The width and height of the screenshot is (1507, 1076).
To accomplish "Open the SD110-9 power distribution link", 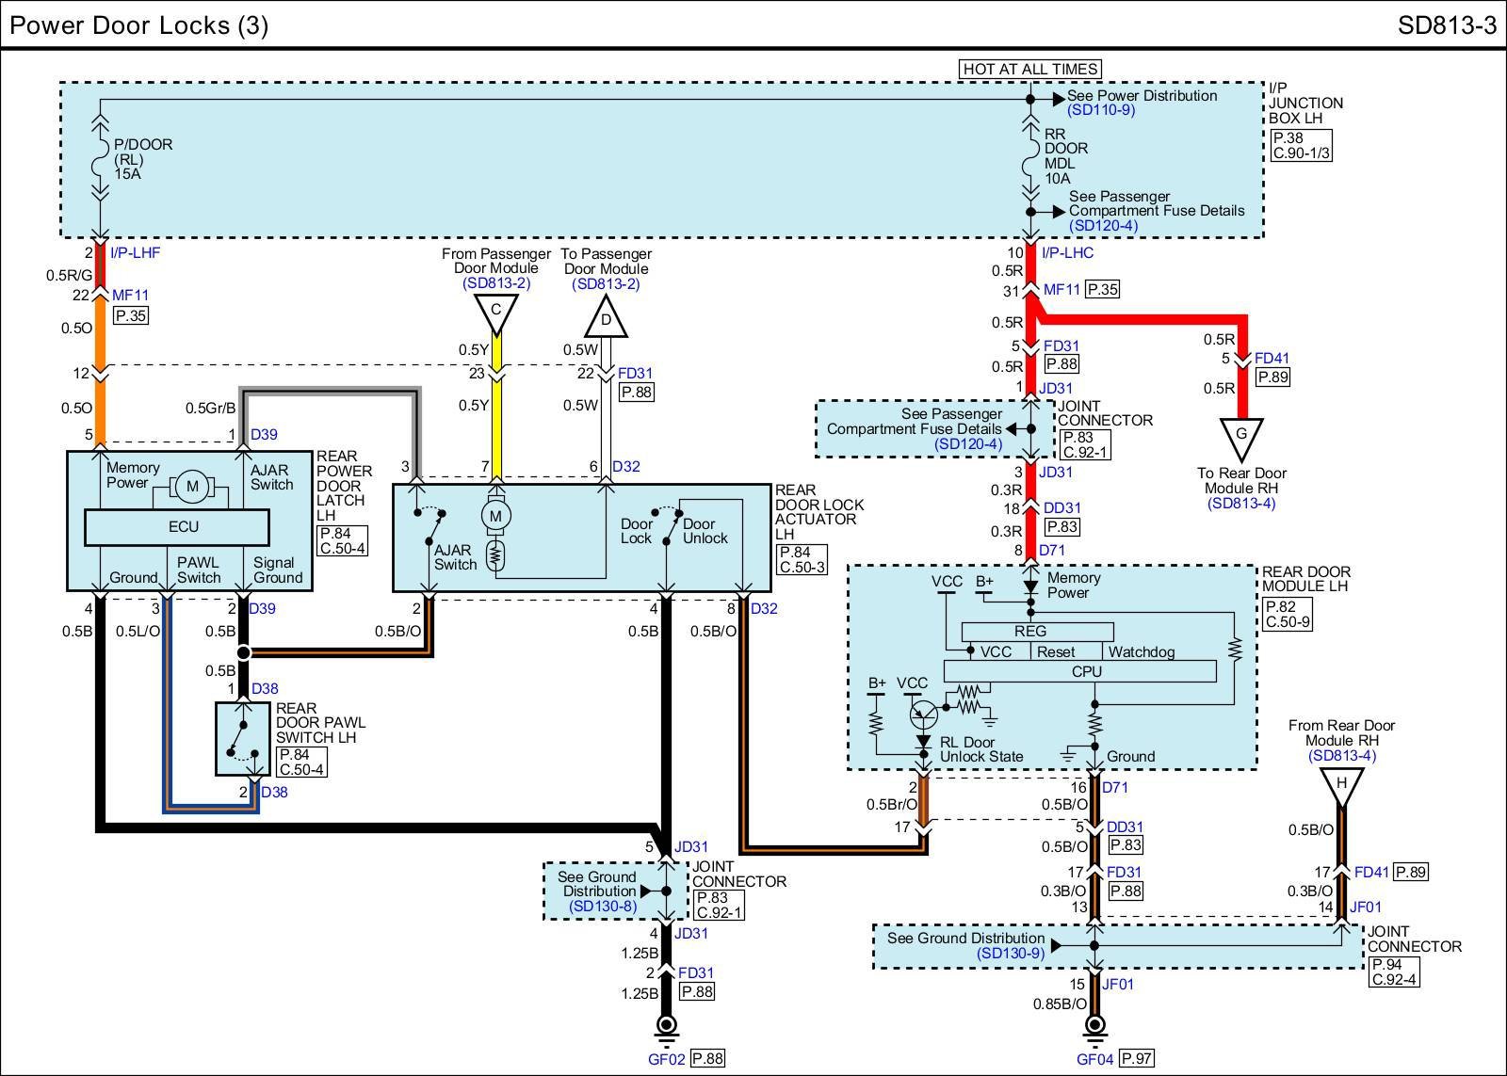I will point(1101,110).
